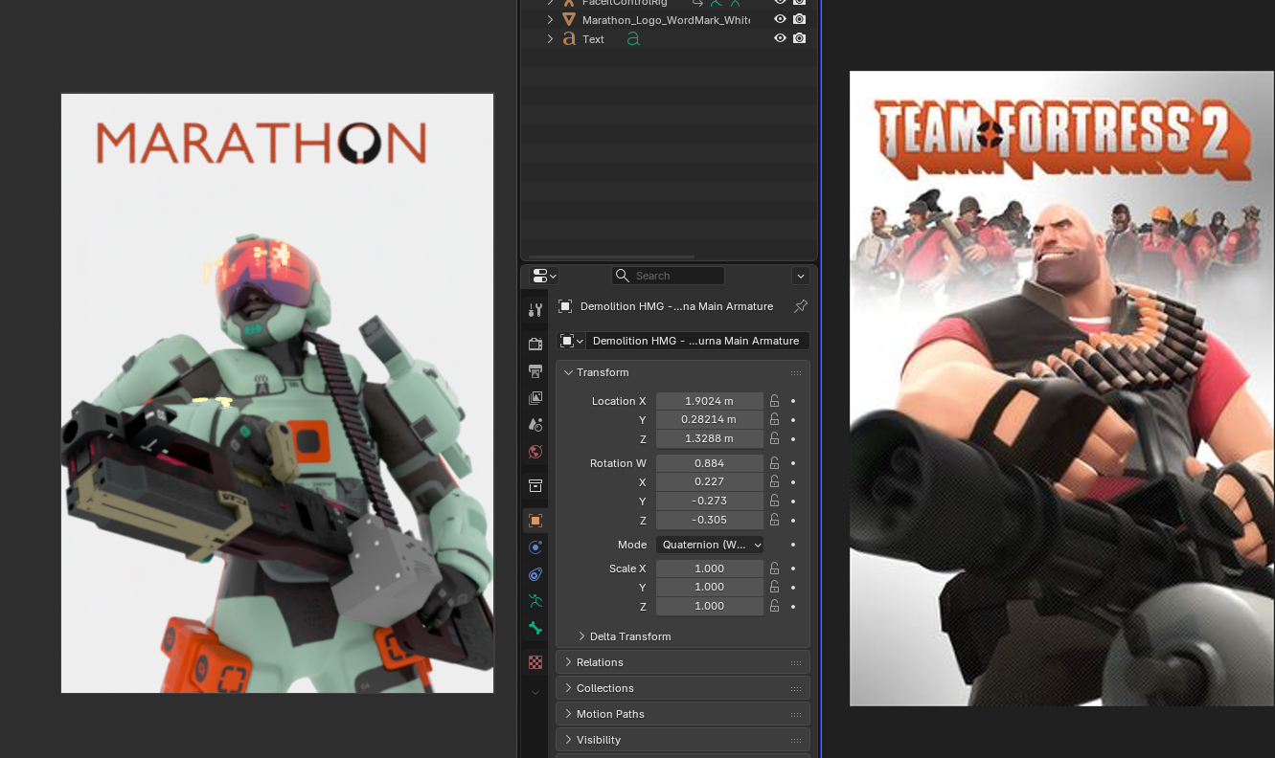The height and width of the screenshot is (758, 1275).
Task: Click the Location X value 1.9024 m
Action: 710,401
